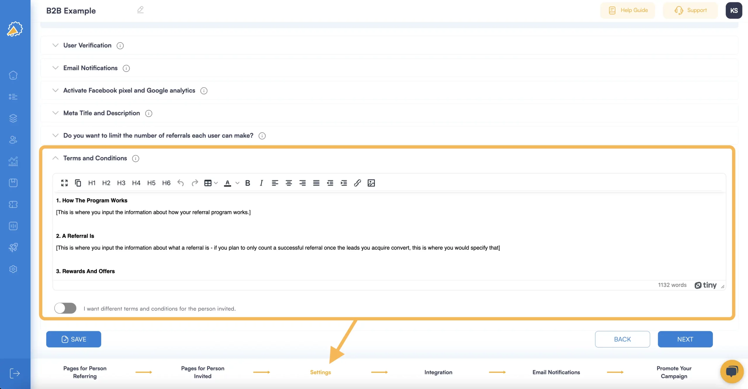Click the NEXT button
The height and width of the screenshot is (389, 748).
pyautogui.click(x=685, y=339)
